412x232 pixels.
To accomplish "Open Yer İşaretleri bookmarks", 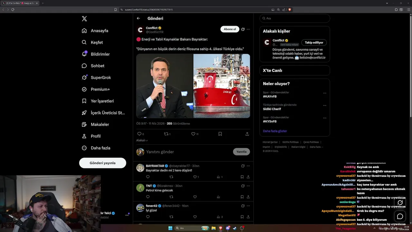I will point(98,101).
